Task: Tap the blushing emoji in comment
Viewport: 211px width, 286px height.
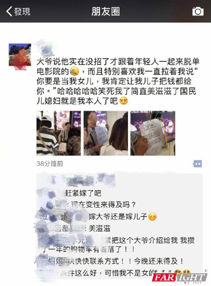Action: click(x=152, y=217)
